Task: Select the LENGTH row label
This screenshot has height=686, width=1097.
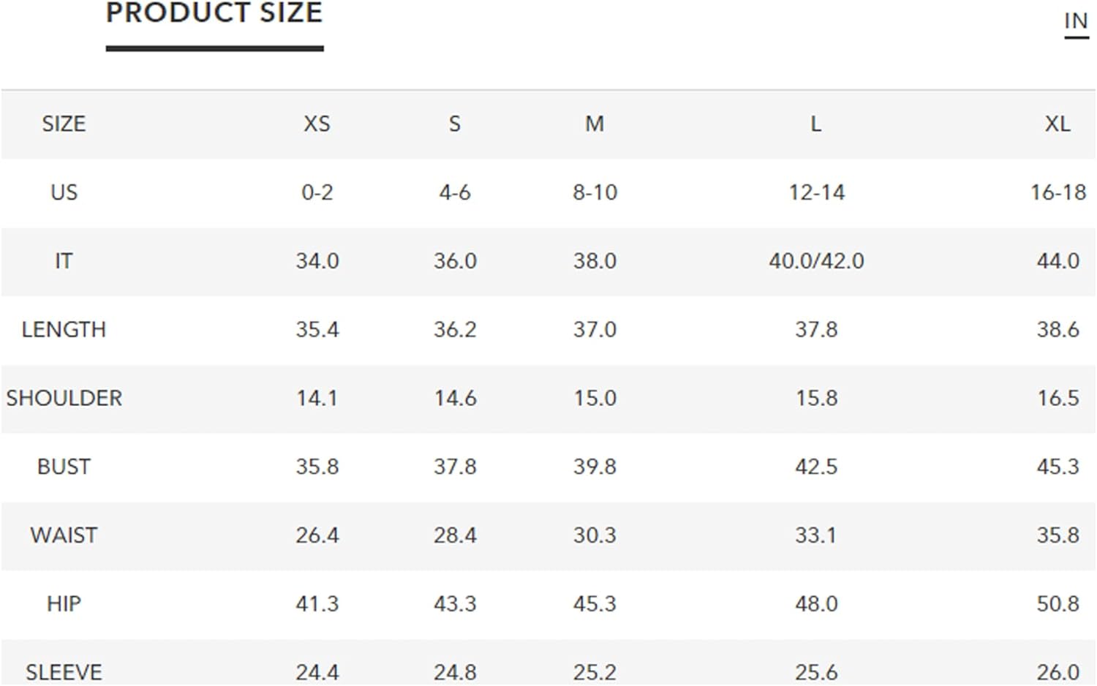Action: point(64,330)
